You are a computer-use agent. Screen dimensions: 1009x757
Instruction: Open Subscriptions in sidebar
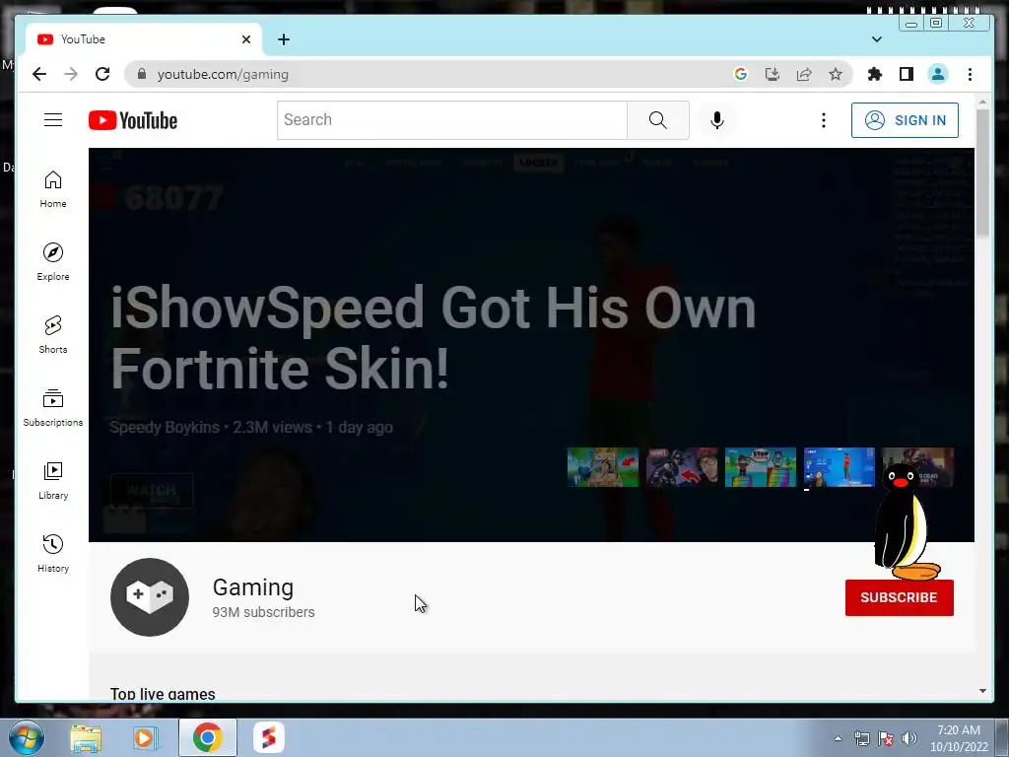click(x=53, y=407)
